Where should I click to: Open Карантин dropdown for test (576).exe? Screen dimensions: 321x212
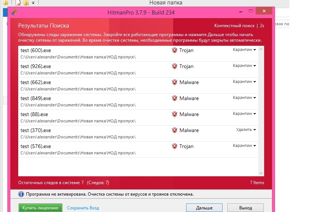(x=244, y=145)
